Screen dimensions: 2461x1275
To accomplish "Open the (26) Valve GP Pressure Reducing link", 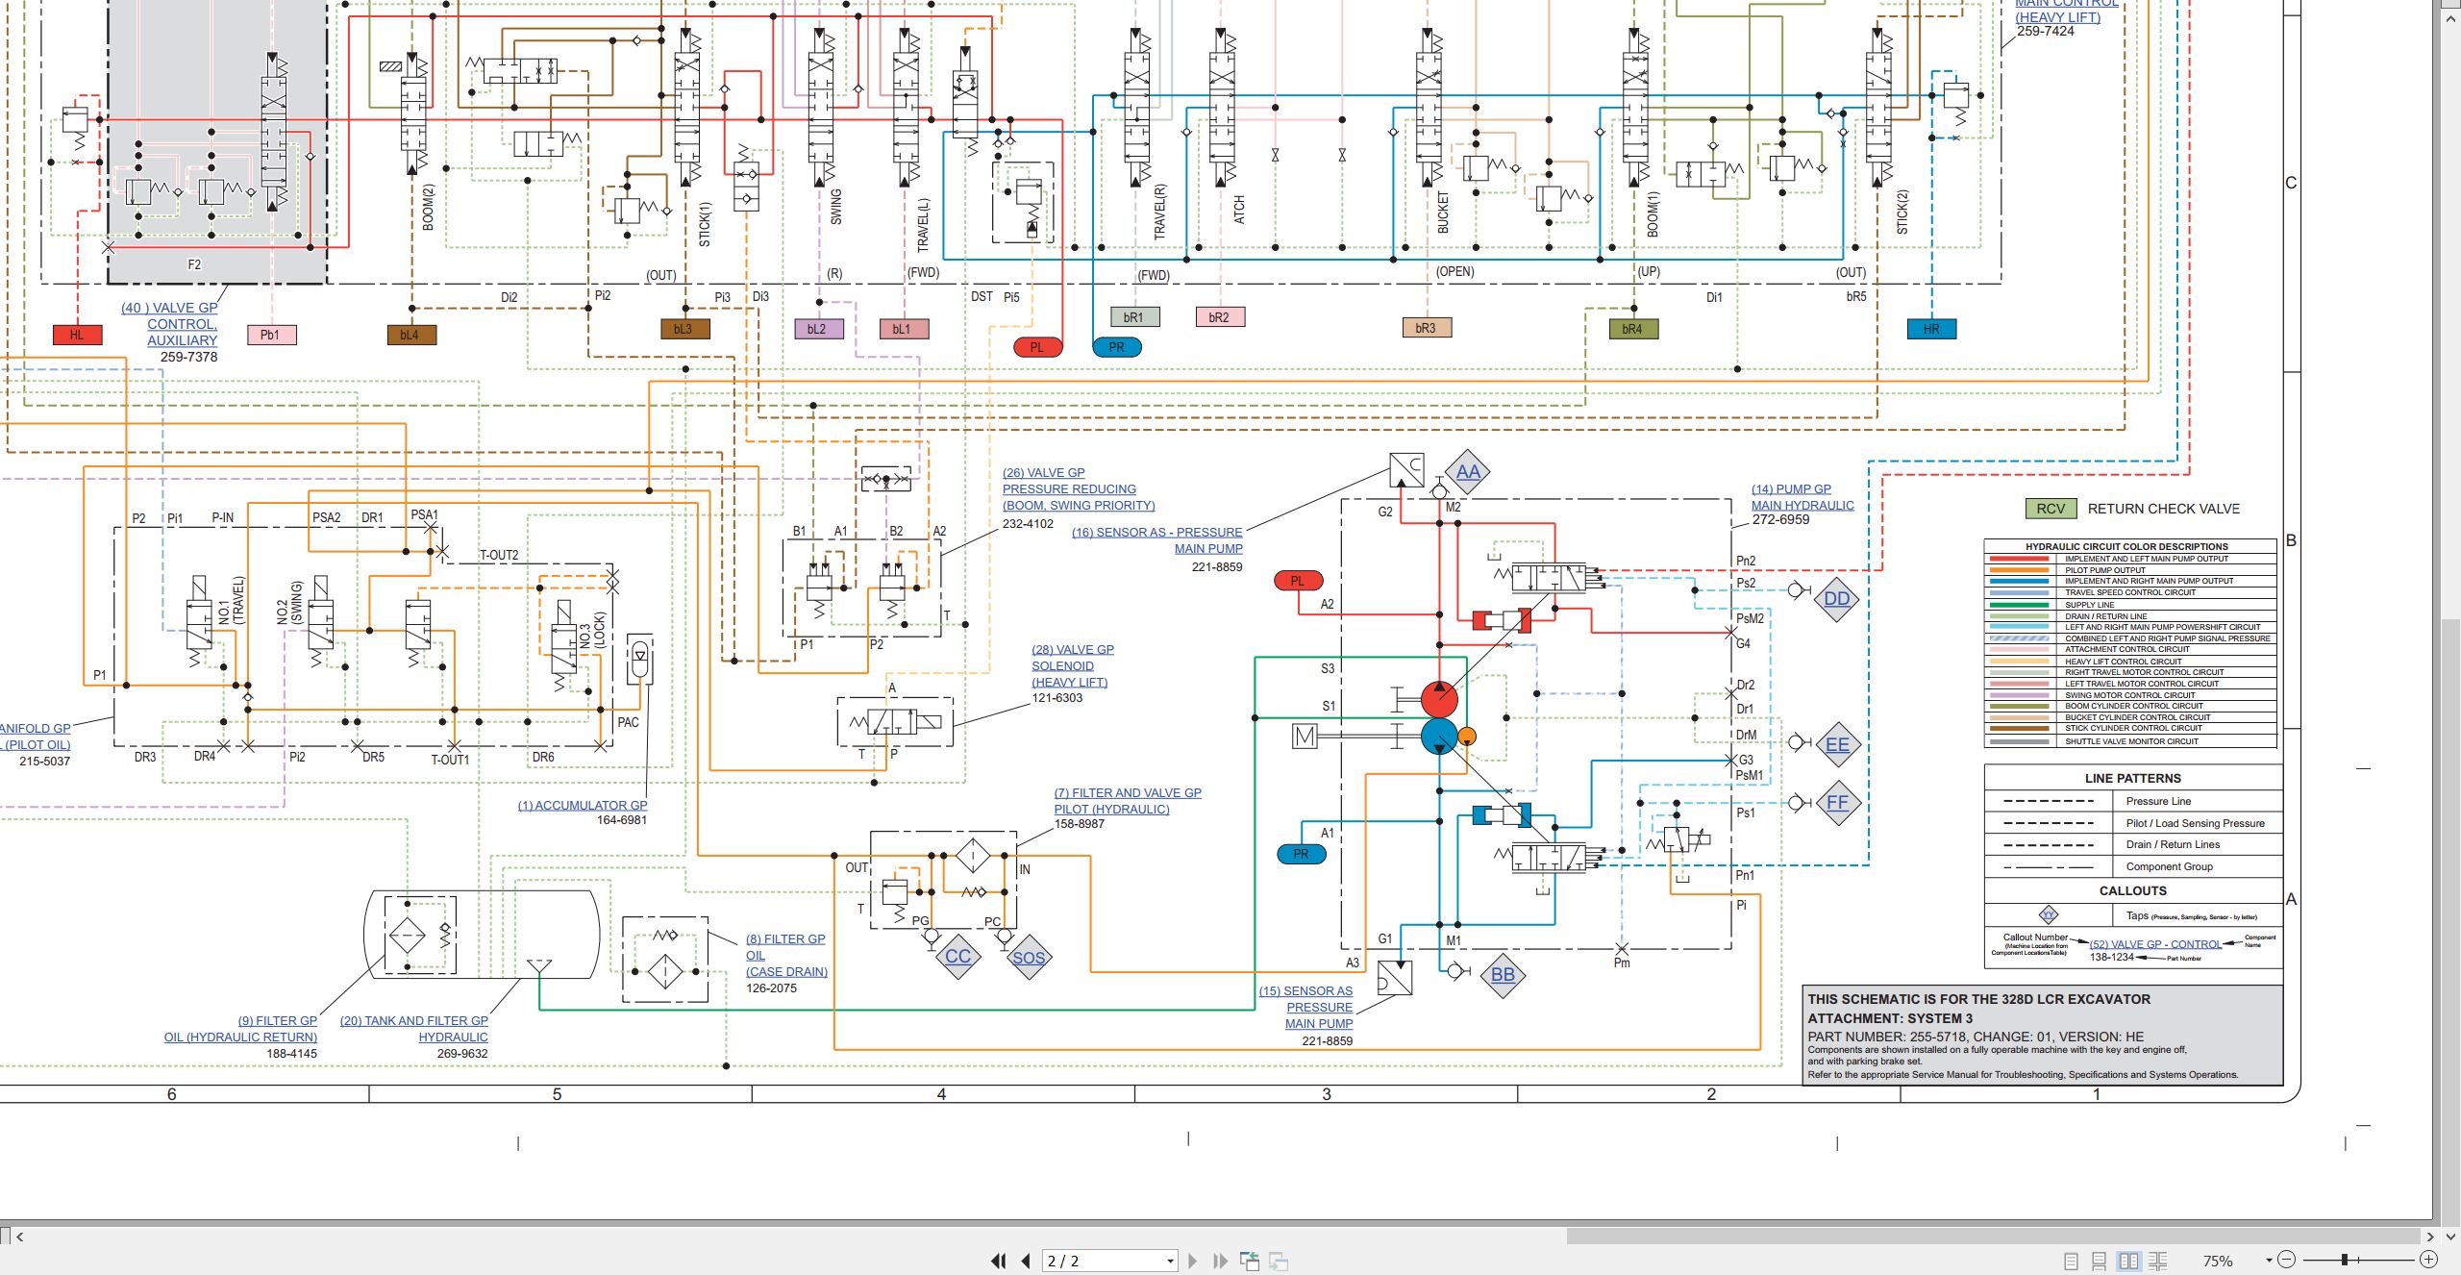I will (1079, 488).
